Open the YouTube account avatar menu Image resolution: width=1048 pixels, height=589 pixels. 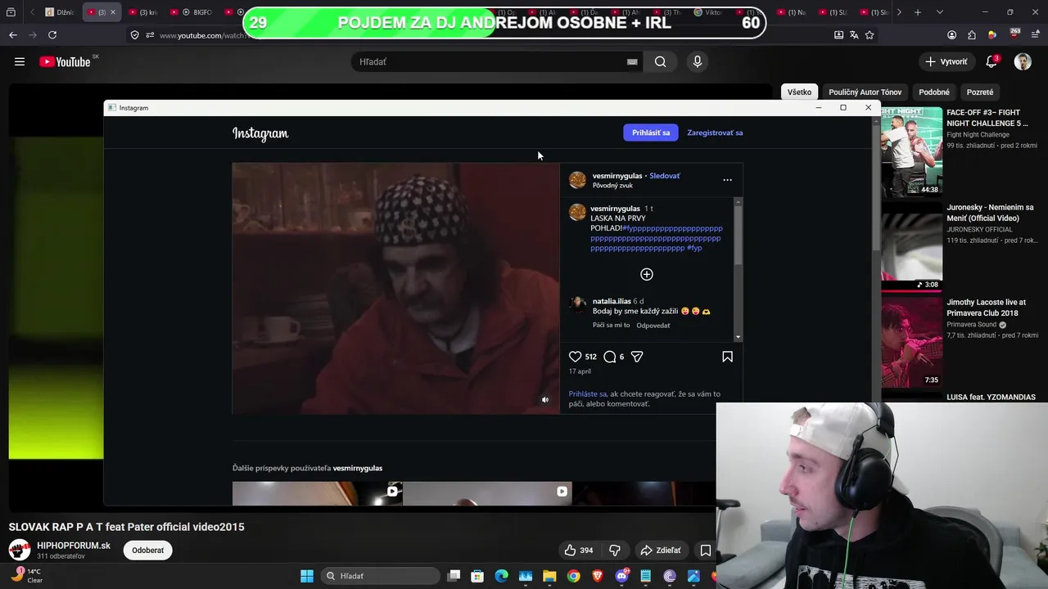[x=1023, y=61]
